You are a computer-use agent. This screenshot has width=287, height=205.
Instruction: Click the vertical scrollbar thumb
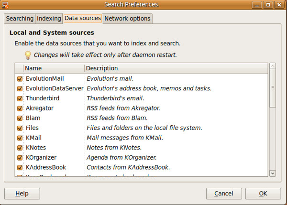[x=273, y=88]
